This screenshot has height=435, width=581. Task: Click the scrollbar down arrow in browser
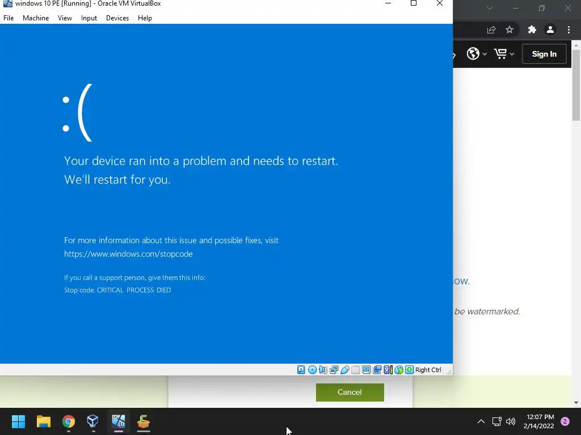(576, 403)
